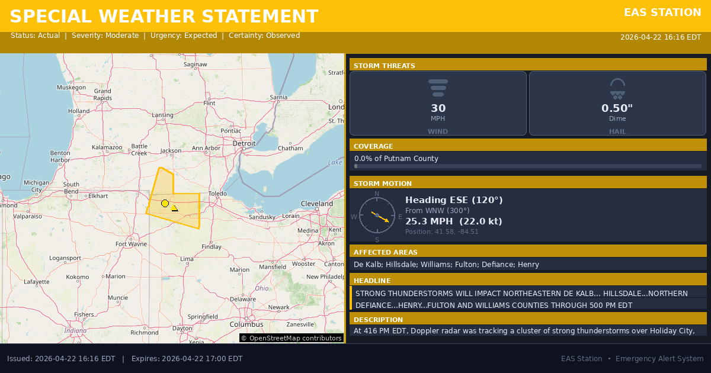
Task: Click the wind threat icon
Action: click(x=438, y=88)
